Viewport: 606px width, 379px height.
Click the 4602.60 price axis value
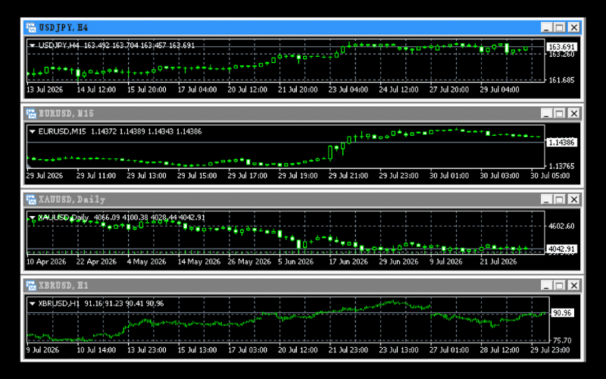tap(561, 226)
